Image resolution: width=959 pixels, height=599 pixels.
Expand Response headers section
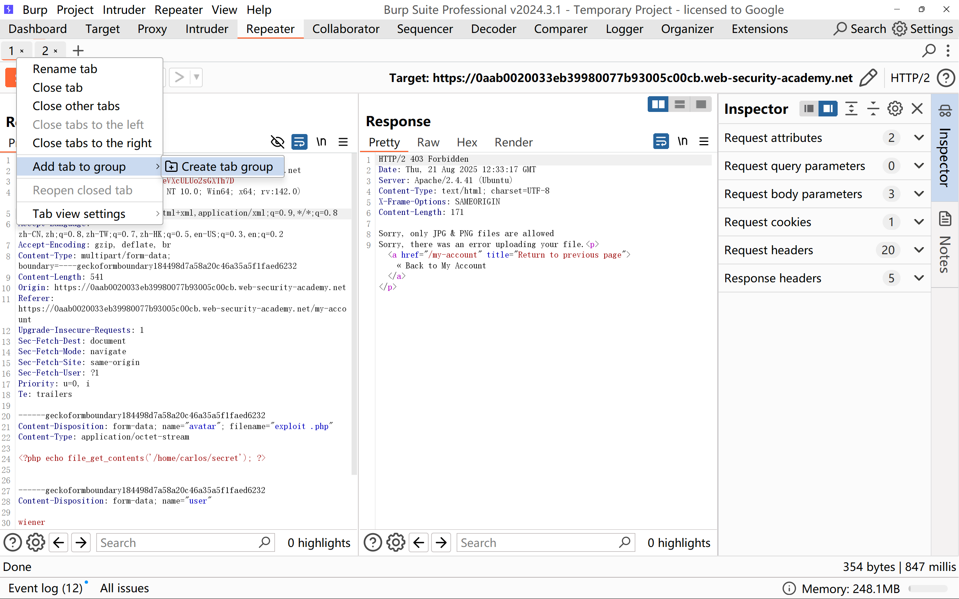click(919, 278)
